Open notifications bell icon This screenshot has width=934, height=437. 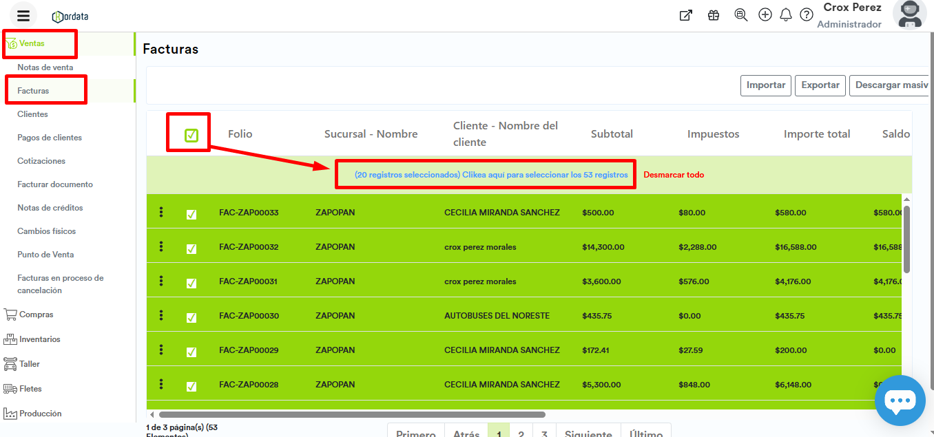click(786, 15)
